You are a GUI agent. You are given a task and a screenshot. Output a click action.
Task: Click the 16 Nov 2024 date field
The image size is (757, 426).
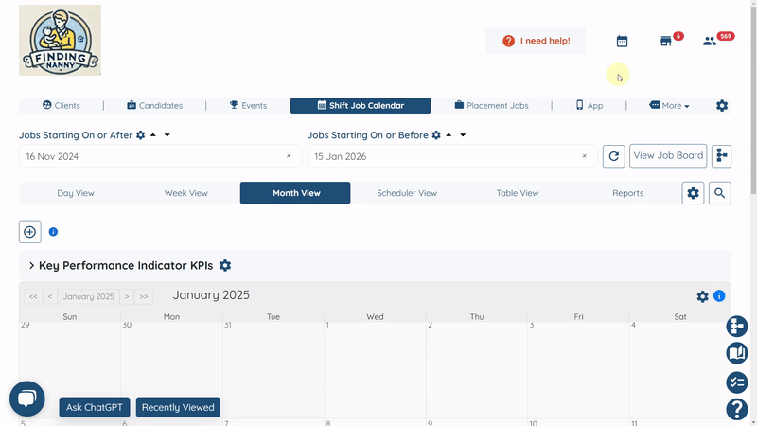point(160,156)
